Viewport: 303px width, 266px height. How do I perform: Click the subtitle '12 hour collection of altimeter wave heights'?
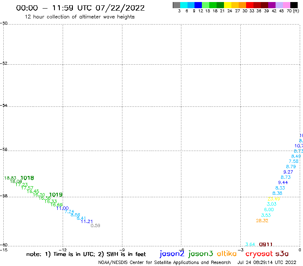click(x=79, y=17)
